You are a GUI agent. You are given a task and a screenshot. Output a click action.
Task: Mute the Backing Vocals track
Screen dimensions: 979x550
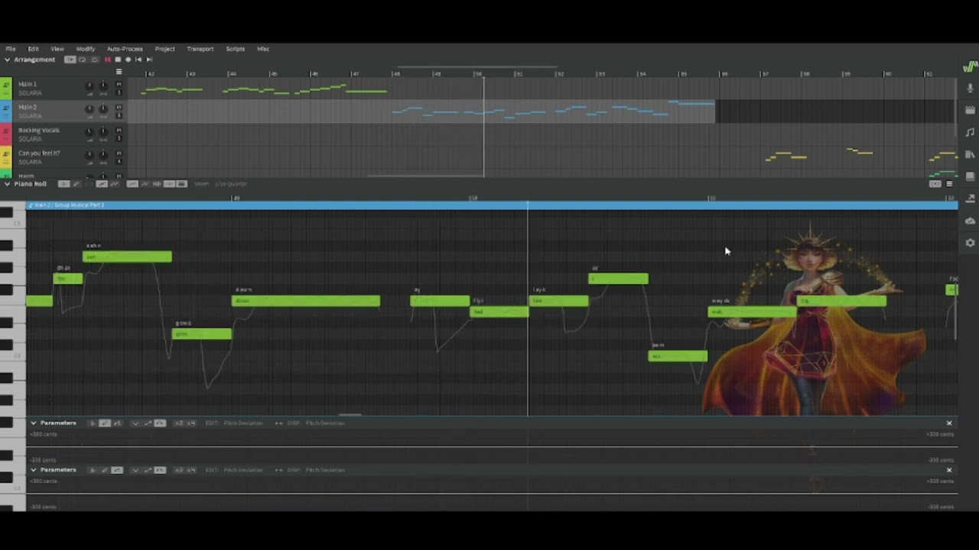click(119, 130)
